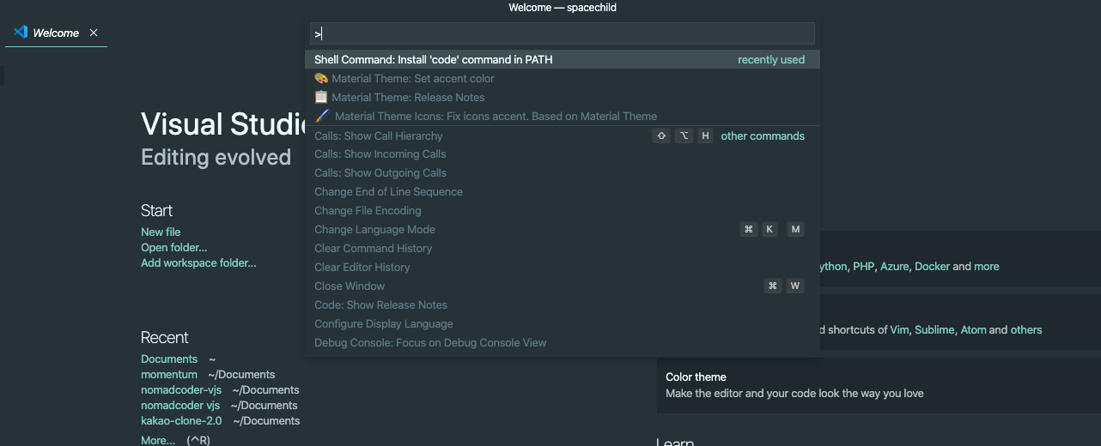Click the Vim keybindings link
Image resolution: width=1101 pixels, height=446 pixels.
899,329
